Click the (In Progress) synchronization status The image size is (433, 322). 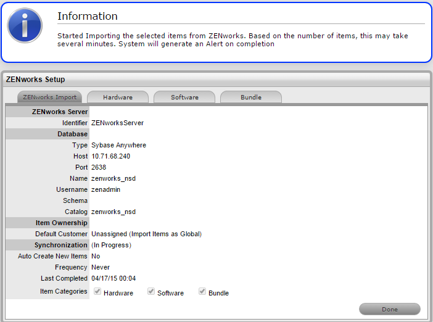(x=111, y=246)
